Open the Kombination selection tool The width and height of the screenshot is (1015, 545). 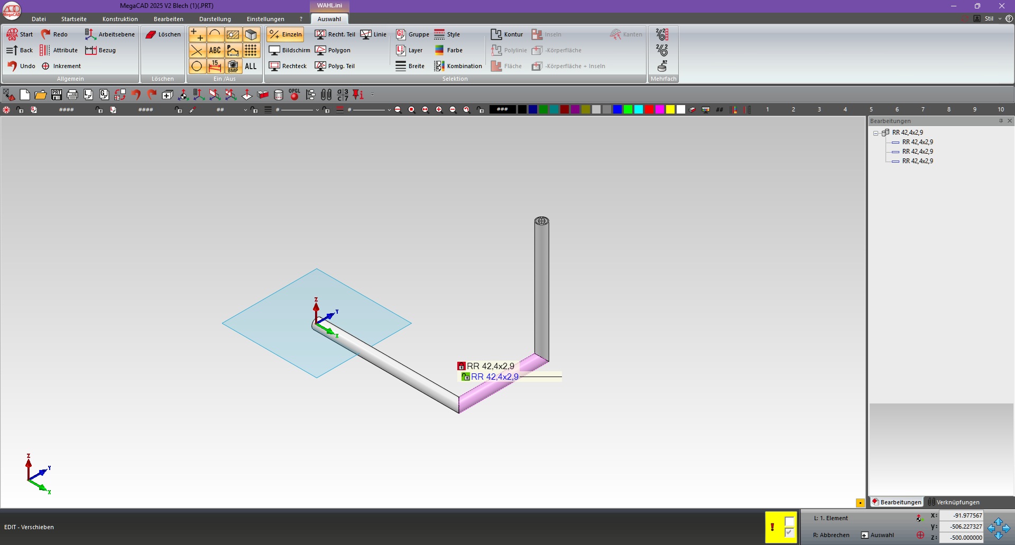(x=458, y=66)
